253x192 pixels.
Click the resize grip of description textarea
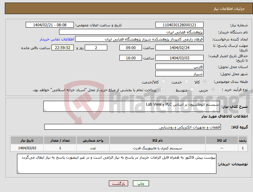[45, 110]
